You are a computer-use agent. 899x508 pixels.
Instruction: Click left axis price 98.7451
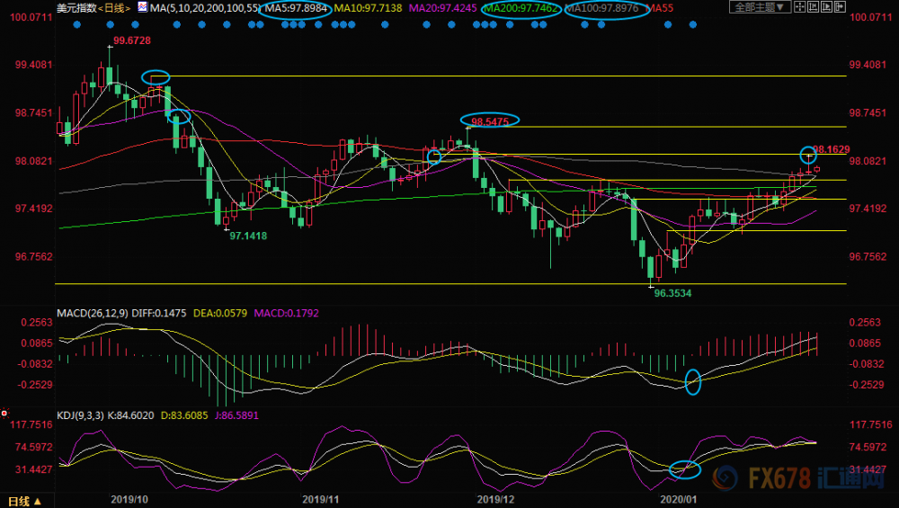pyautogui.click(x=34, y=113)
